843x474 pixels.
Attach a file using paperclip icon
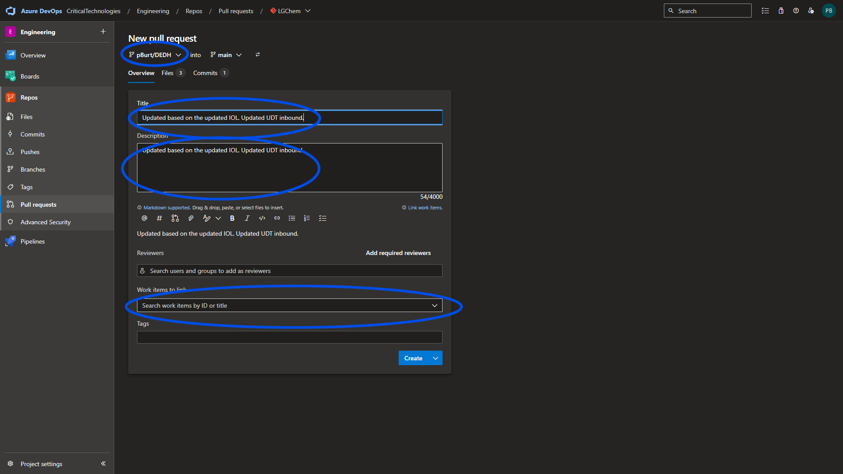tap(191, 218)
